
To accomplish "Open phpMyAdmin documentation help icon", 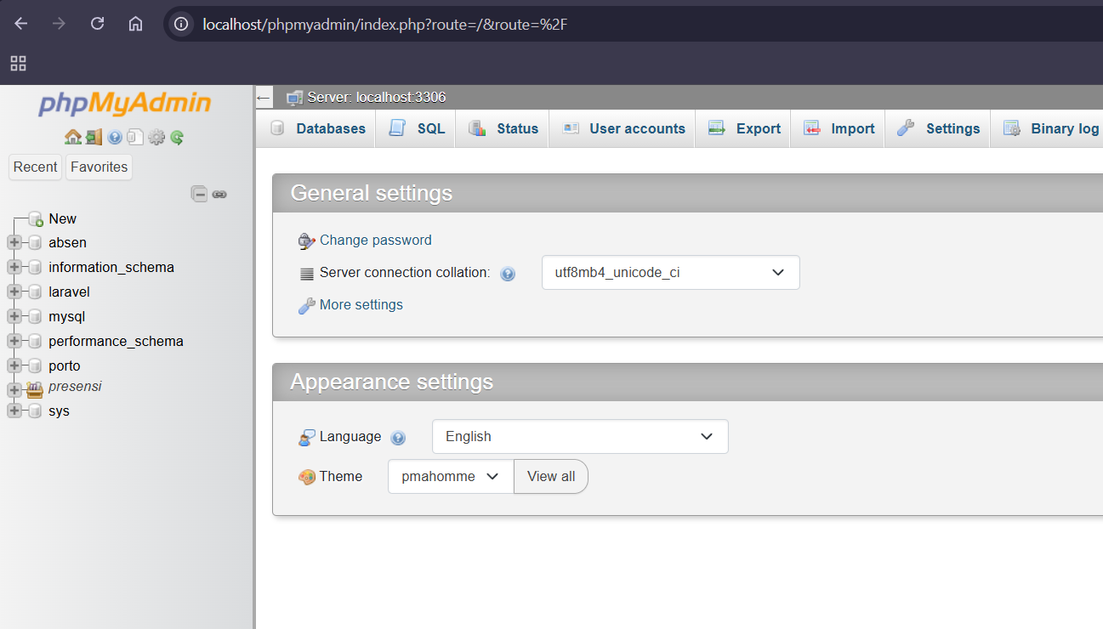I will pos(115,137).
